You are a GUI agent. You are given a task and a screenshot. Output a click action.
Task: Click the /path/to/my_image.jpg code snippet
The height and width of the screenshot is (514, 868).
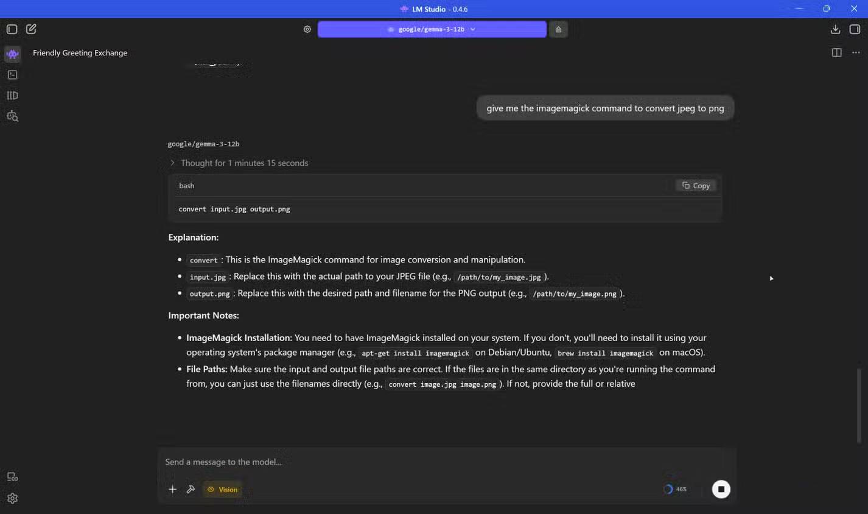499,277
